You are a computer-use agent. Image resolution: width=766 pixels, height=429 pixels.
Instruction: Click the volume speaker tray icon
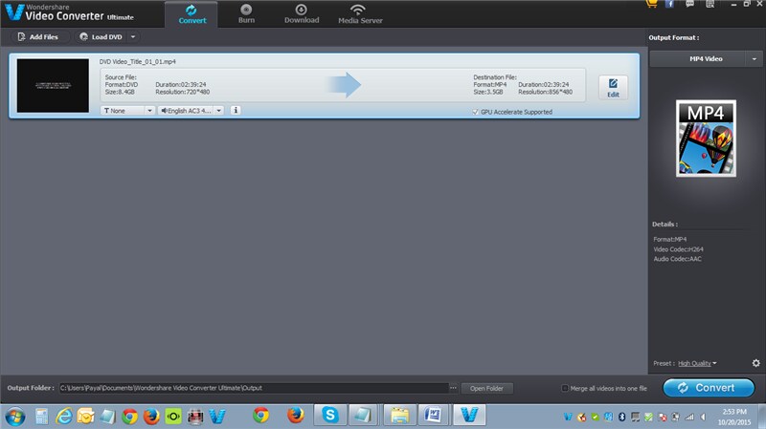tap(703, 417)
